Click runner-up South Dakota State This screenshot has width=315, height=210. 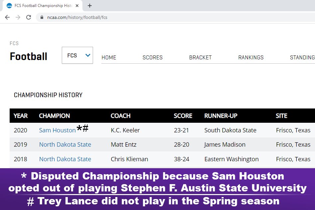pyautogui.click(x=230, y=130)
